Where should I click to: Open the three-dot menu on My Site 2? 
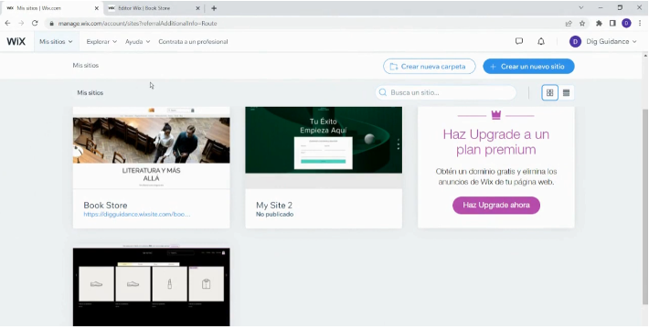coord(399,144)
